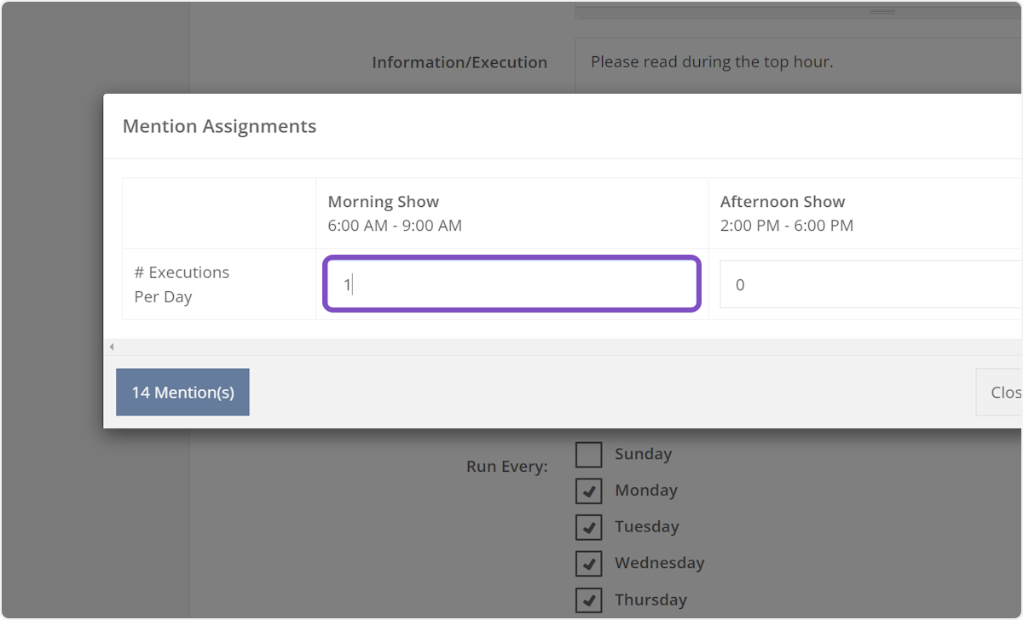The width and height of the screenshot is (1023, 620).
Task: Click the horizontal scrollbar track
Action: 563,347
